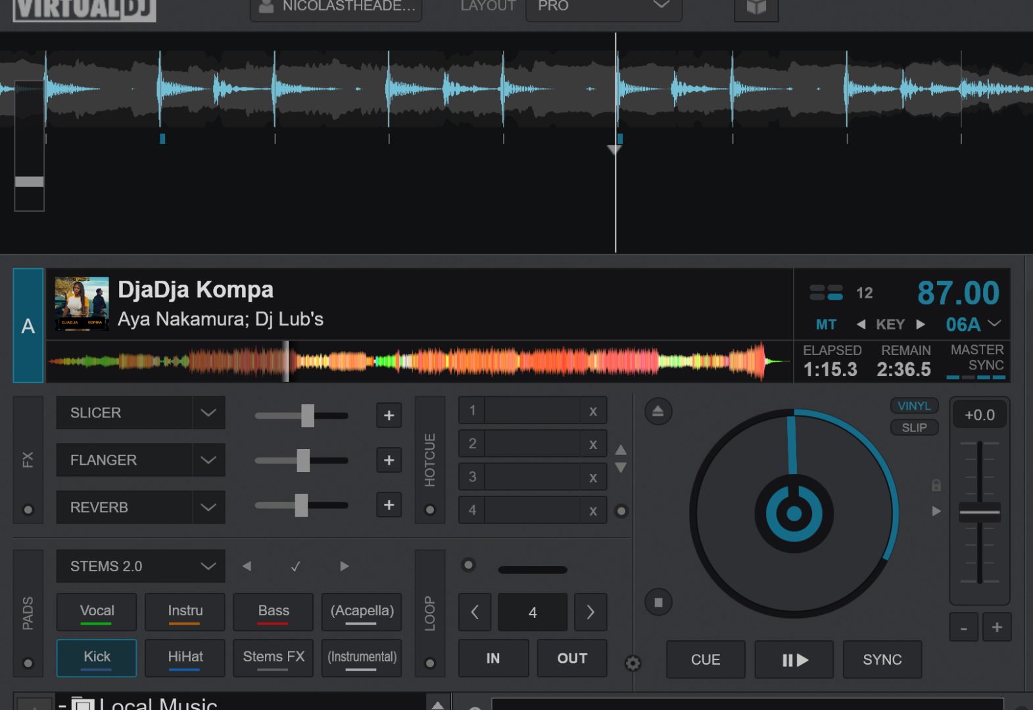The width and height of the screenshot is (1033, 710).
Task: Set hotcue 3
Action: coord(519,477)
